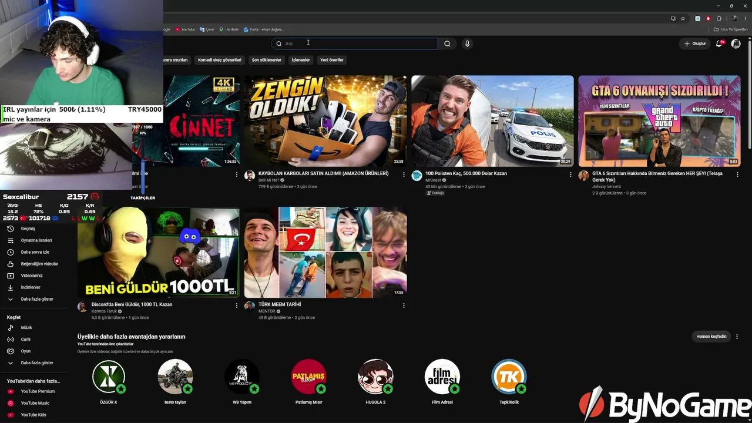Click the YouTube search magnifier button

click(447, 43)
